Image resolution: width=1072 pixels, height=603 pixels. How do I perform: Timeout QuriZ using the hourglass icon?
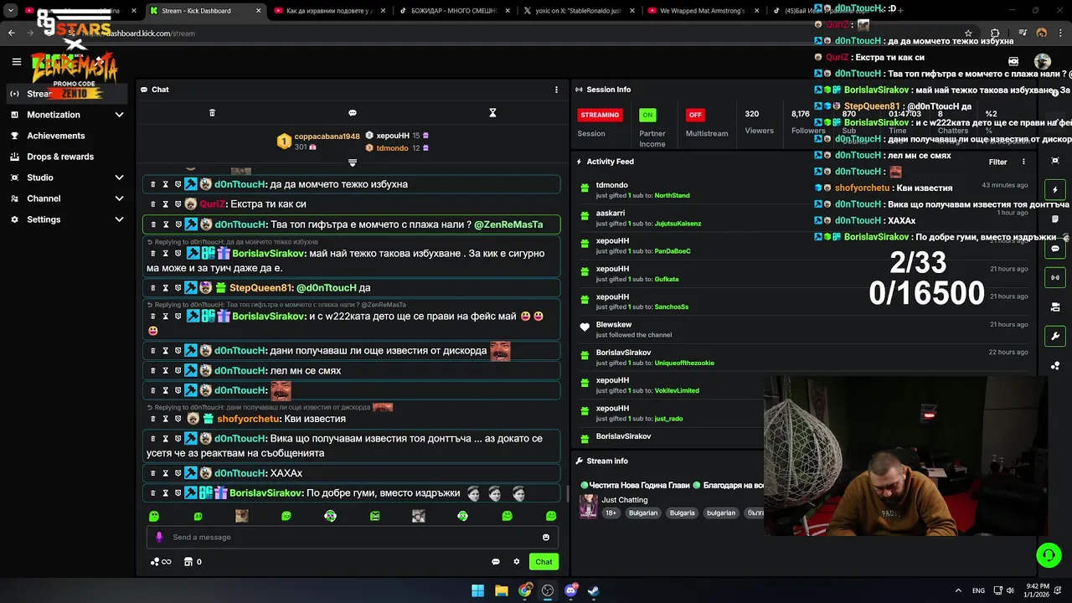[x=165, y=204]
